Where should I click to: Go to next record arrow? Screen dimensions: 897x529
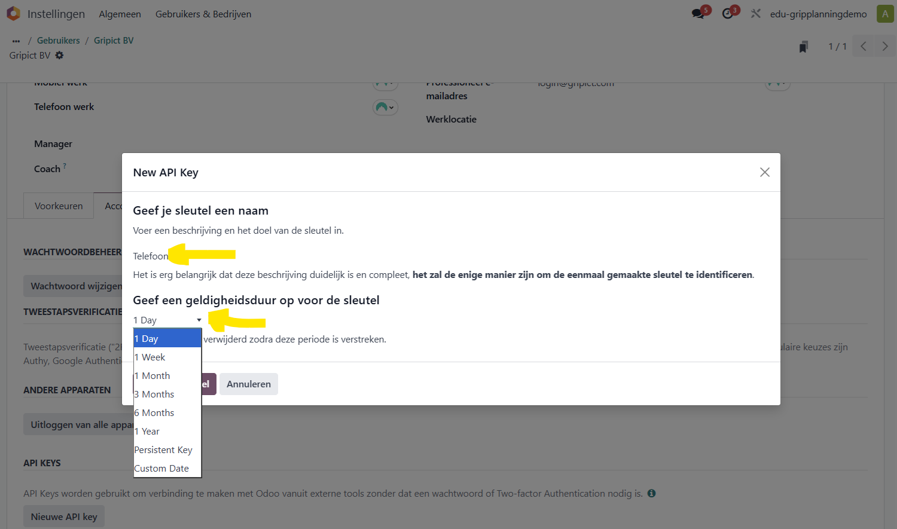pos(885,46)
